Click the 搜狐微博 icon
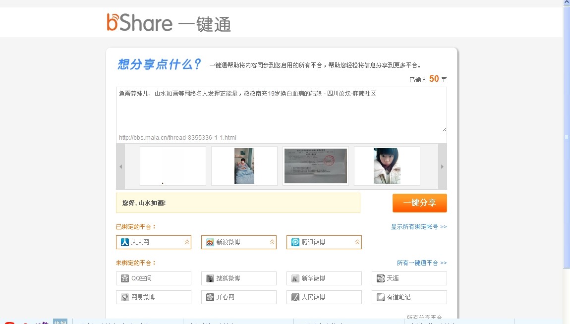This screenshot has width=570, height=324. [x=210, y=278]
